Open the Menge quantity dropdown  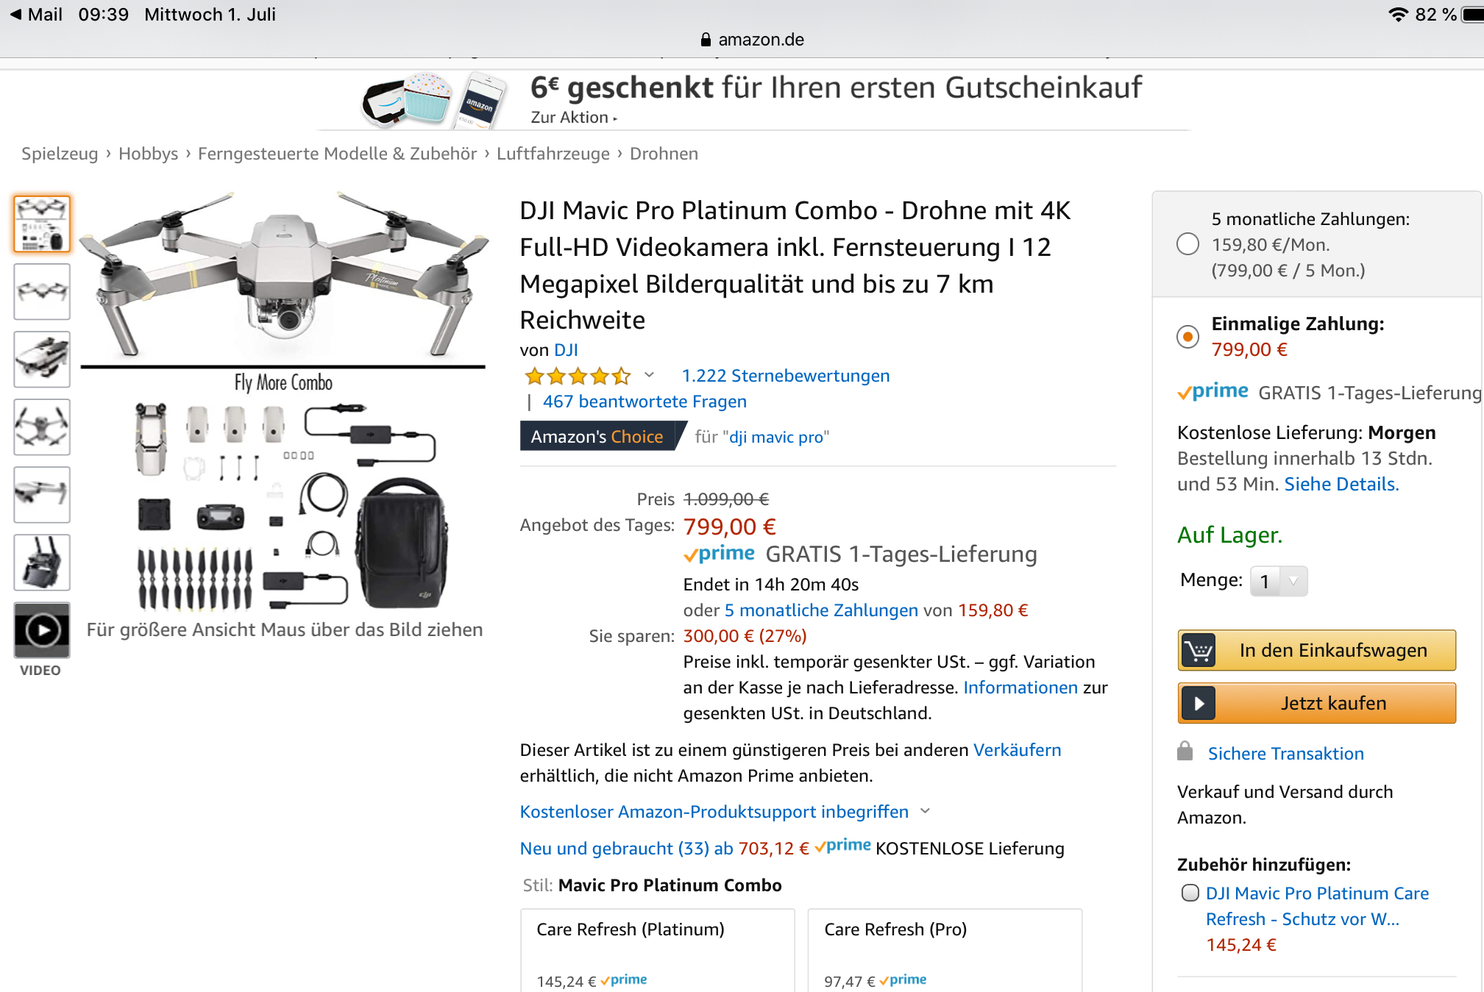click(x=1279, y=582)
